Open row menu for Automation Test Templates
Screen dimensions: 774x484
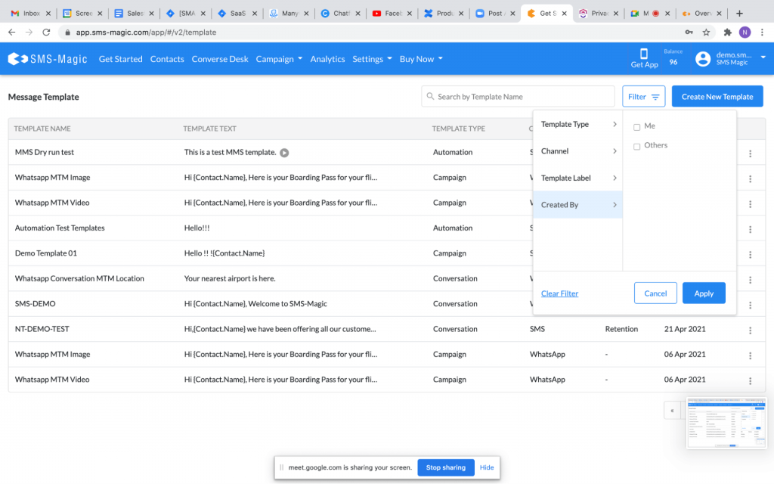(x=750, y=229)
